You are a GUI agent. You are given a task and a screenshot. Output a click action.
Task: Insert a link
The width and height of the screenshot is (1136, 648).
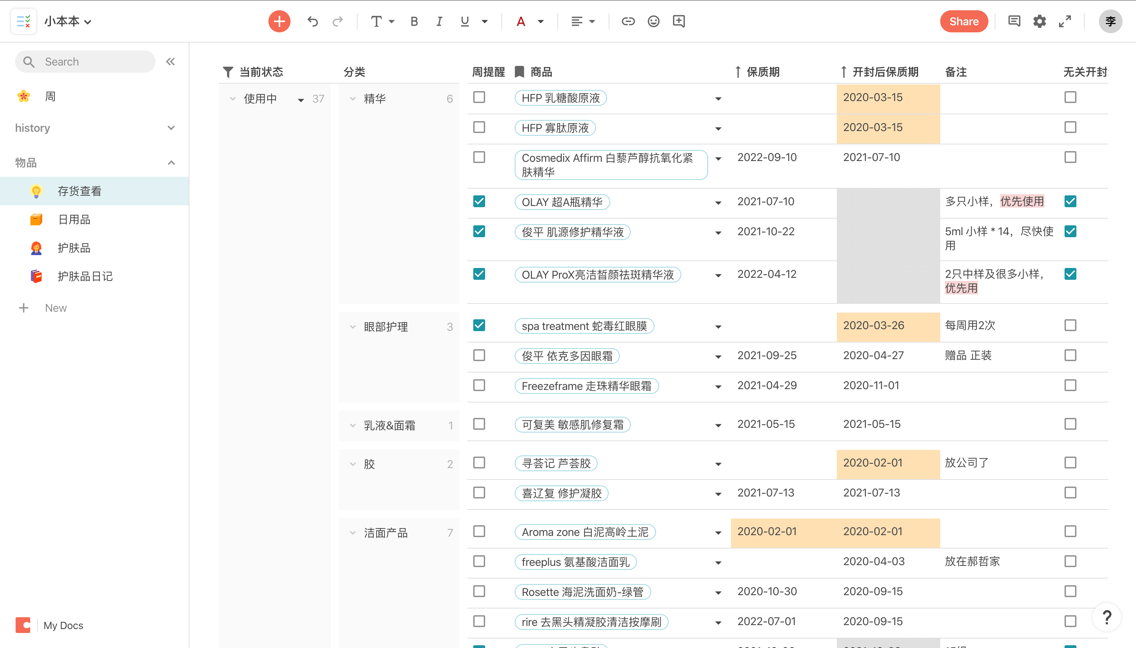point(628,21)
